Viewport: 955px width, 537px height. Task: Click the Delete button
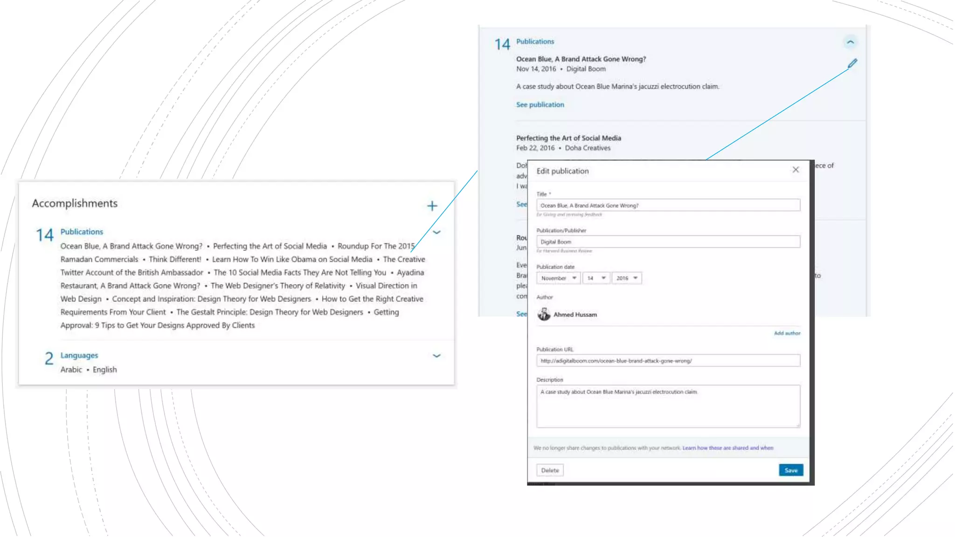tap(550, 470)
